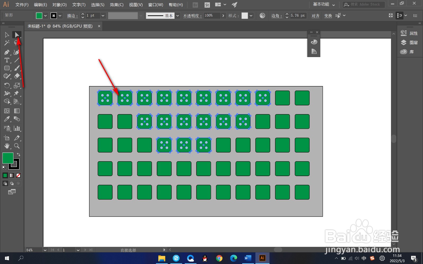Set paint mode to None
423x264 pixels.
tap(18, 175)
